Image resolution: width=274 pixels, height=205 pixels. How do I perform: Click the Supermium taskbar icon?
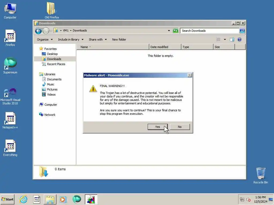(77, 199)
